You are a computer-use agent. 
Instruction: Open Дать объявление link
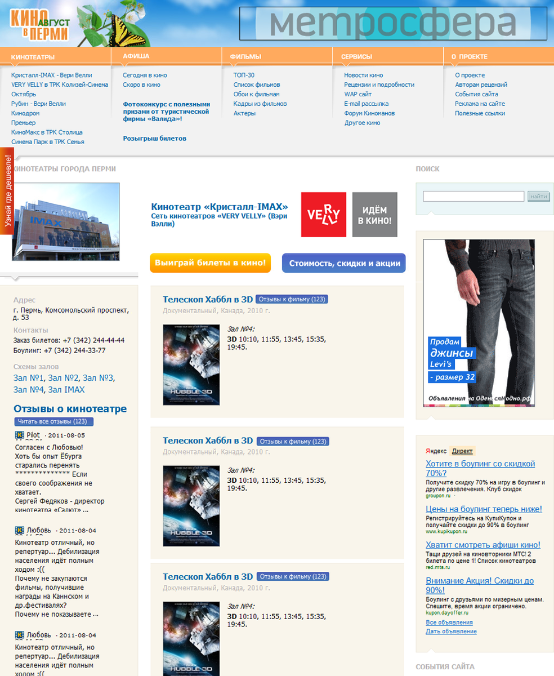[451, 631]
